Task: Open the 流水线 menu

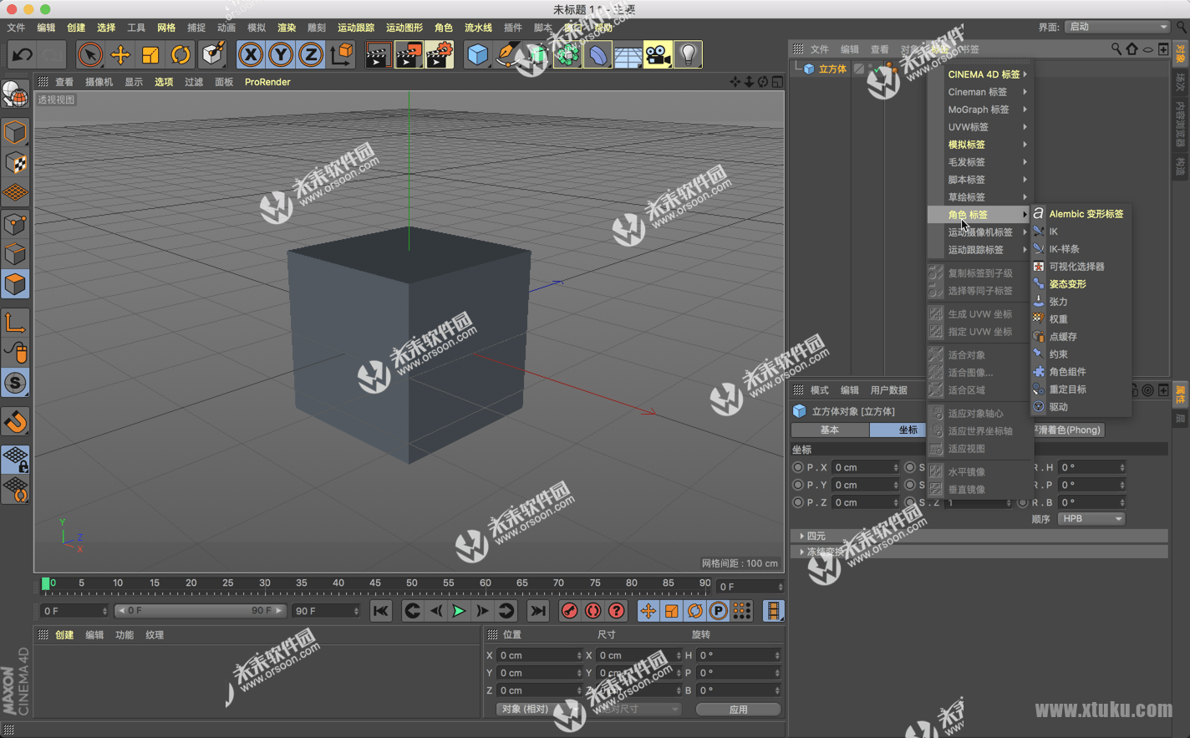Action: [478, 28]
